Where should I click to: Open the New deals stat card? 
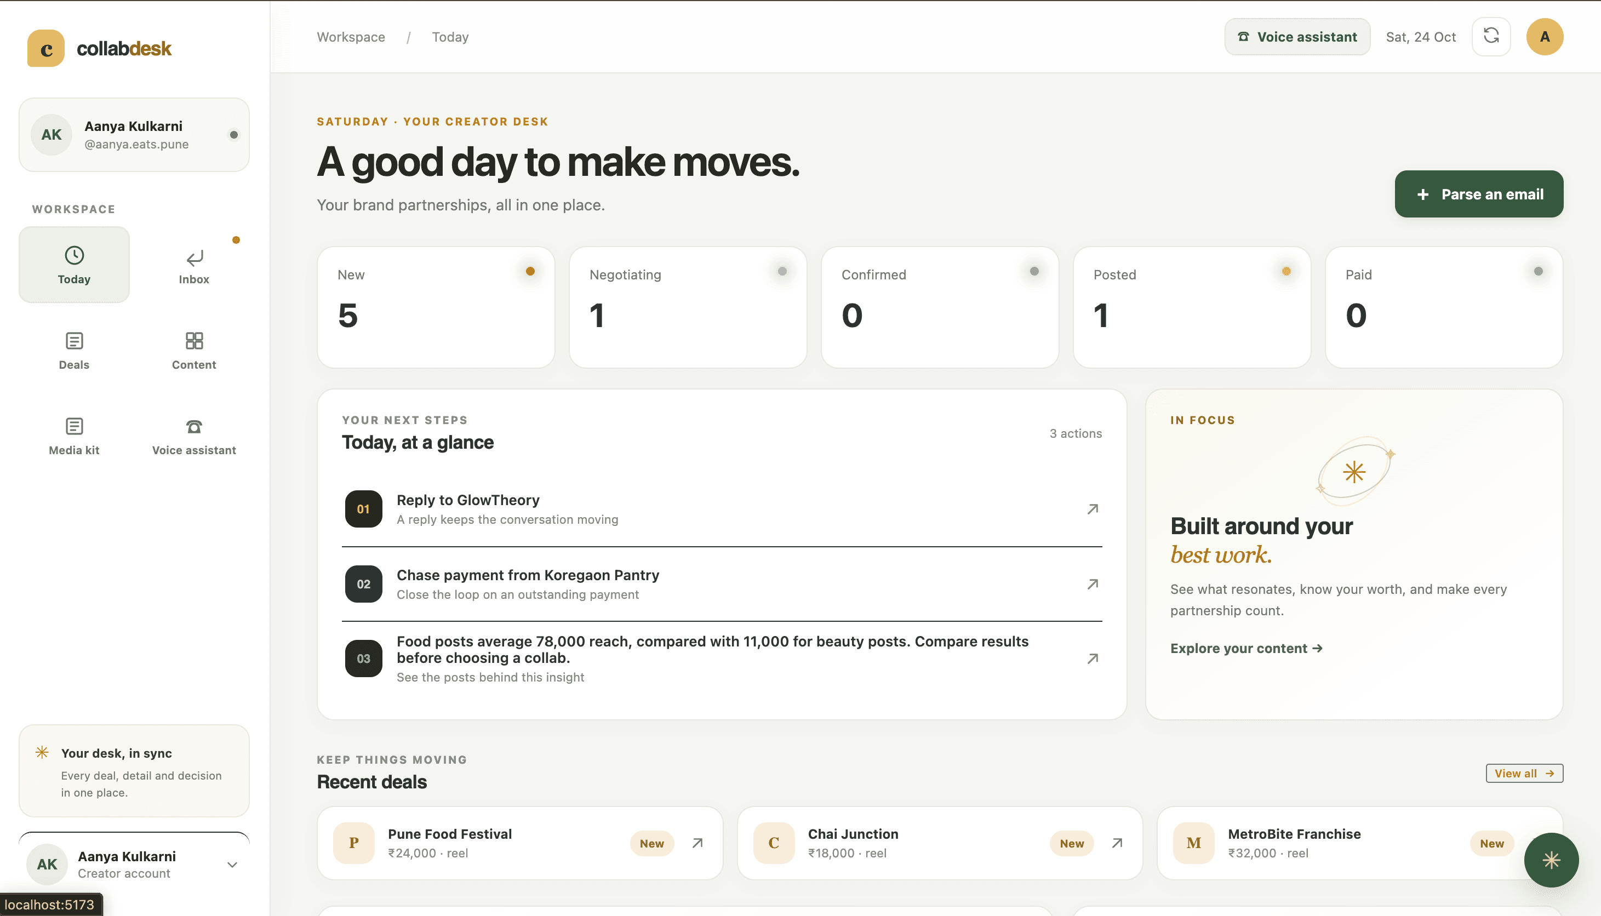point(436,307)
